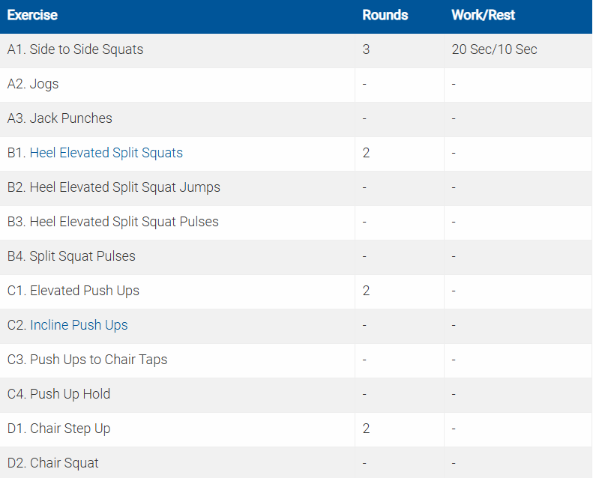Screen dimensions: 593x478
Task: Select the A2. Jogs row text
Action: [x=33, y=84]
